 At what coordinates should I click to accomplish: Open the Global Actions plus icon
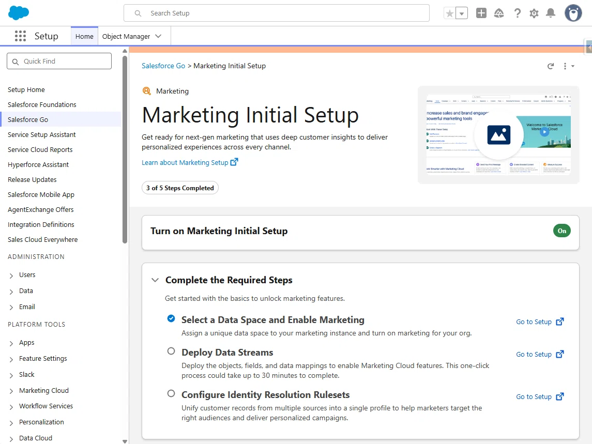pyautogui.click(x=481, y=13)
